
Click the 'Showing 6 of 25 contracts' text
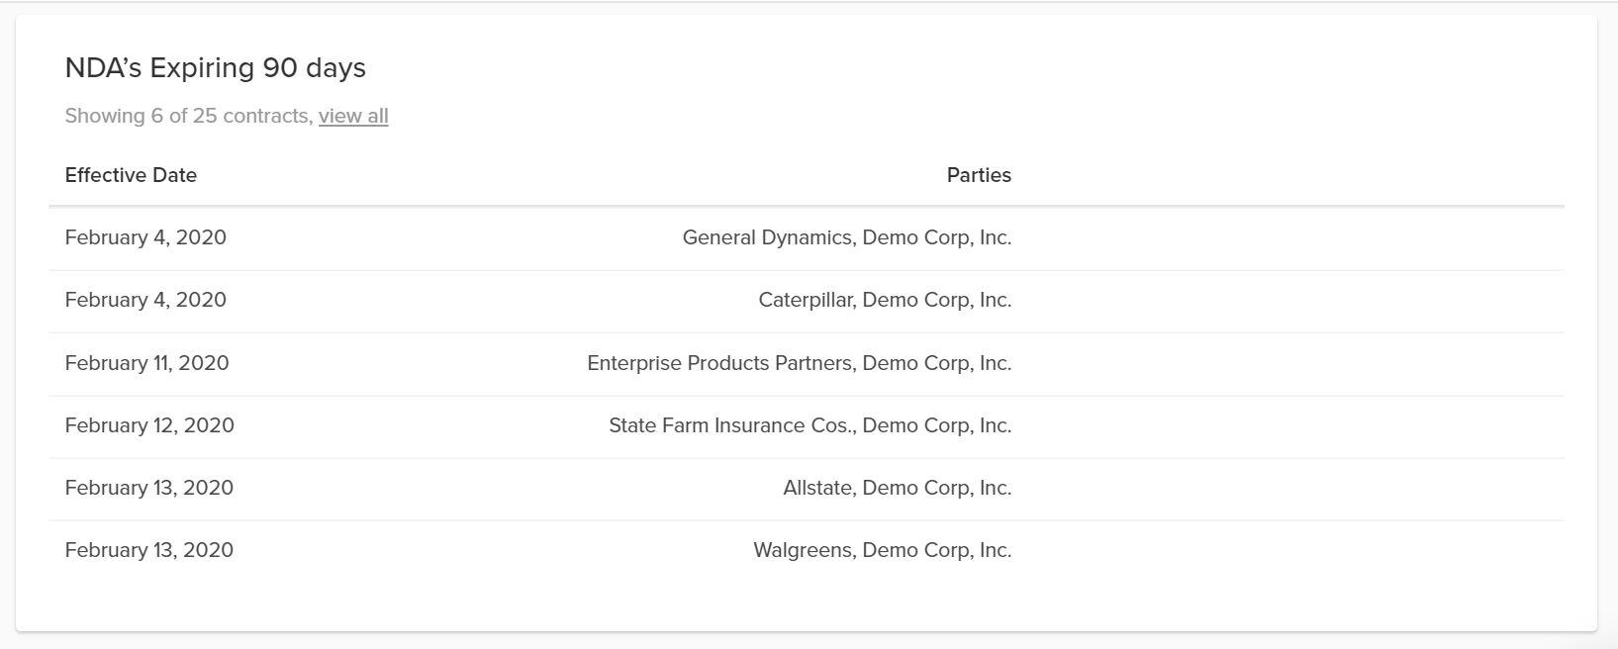click(187, 116)
